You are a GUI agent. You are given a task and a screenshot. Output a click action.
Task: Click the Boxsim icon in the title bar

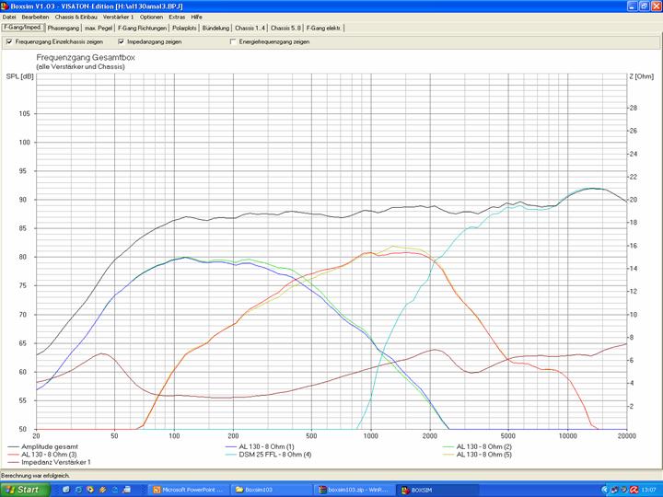tap(5, 6)
